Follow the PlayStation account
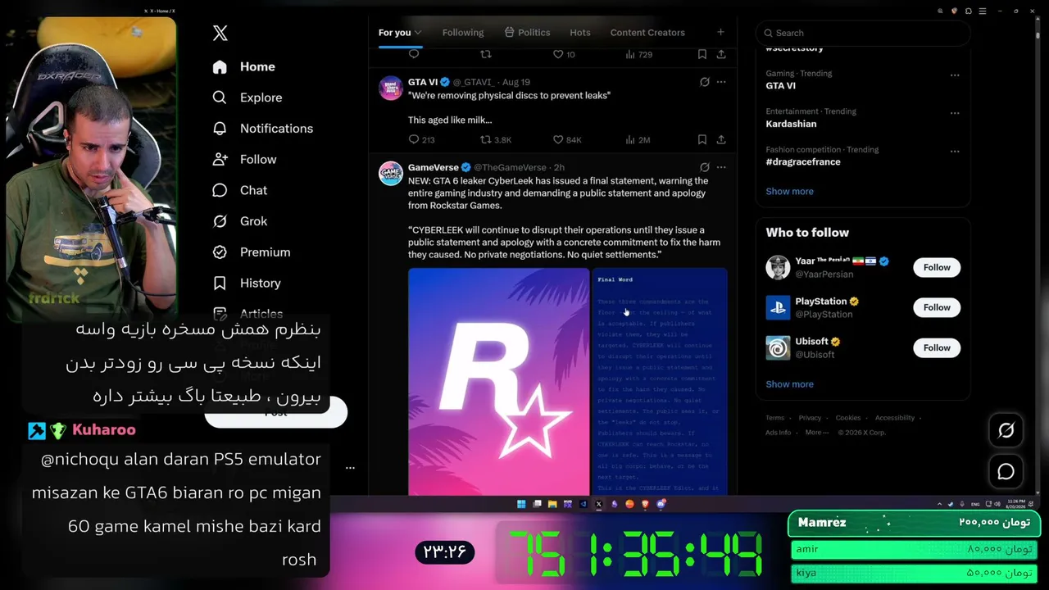The height and width of the screenshot is (590, 1049). coord(937,307)
